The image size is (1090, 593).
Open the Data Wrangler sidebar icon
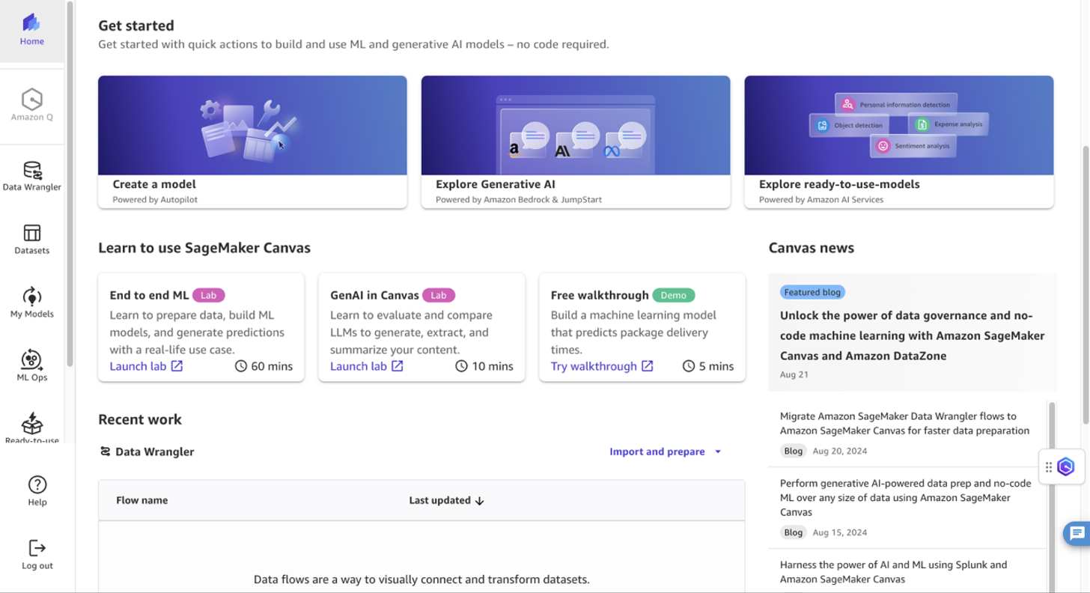31,176
